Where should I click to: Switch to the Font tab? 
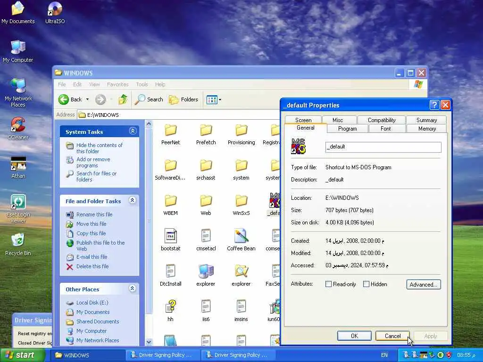pos(386,129)
